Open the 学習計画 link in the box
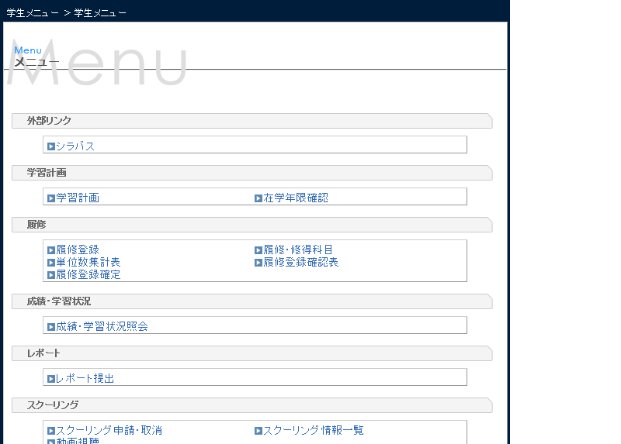This screenshot has width=621, height=444. click(78, 198)
